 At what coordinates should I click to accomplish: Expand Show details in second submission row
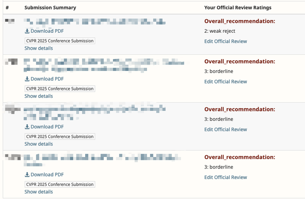[x=39, y=96]
